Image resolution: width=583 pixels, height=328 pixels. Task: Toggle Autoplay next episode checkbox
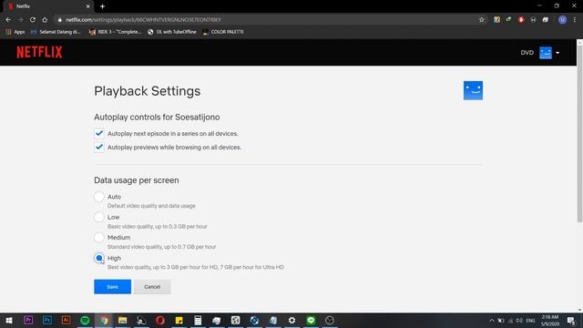coord(99,134)
